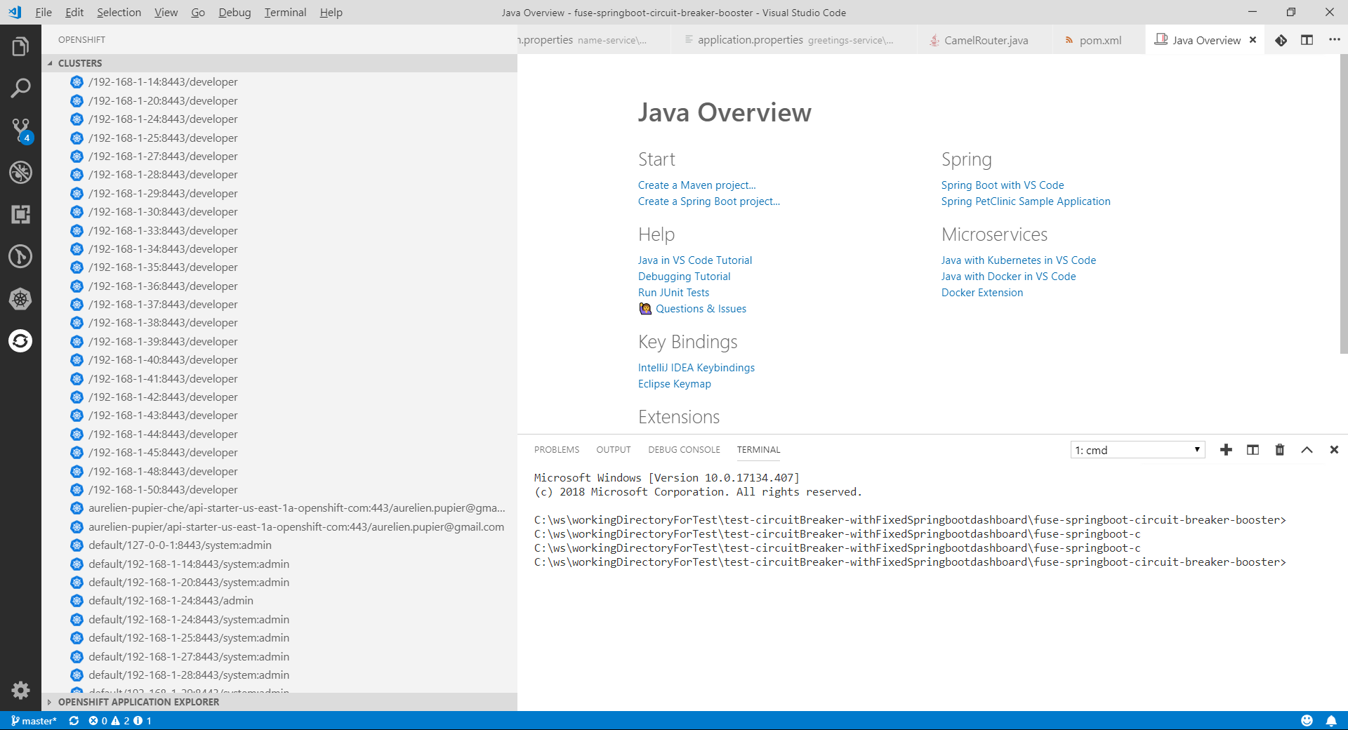This screenshot has width=1348, height=730.
Task: Open More Actions ellipsis in editor toolbar
Action: (1334, 40)
